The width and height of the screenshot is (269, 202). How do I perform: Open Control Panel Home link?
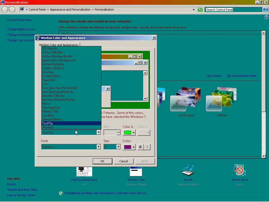pos(19,20)
